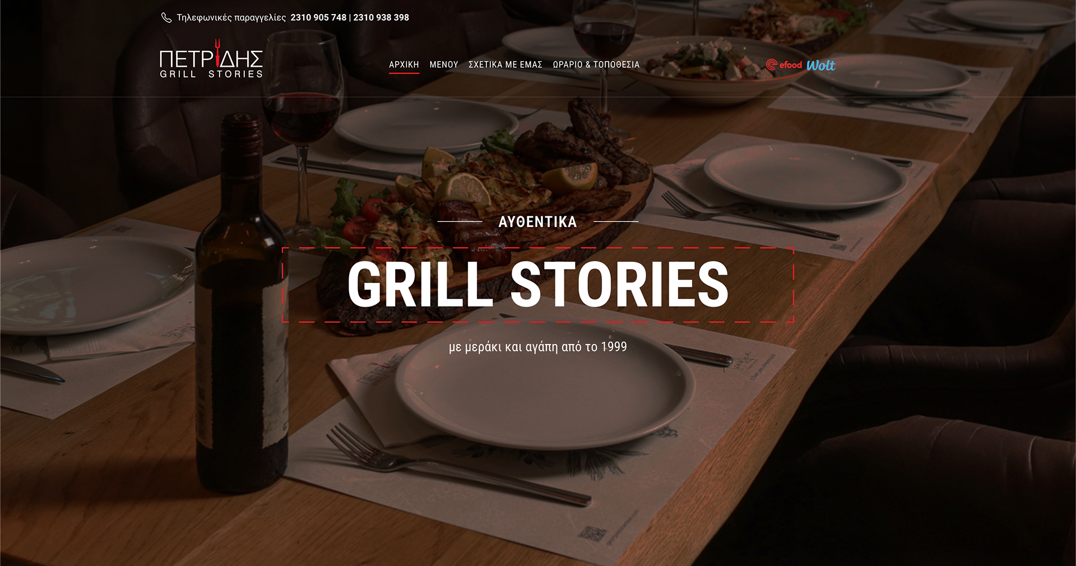The height and width of the screenshot is (566, 1076).
Task: Click the red fork in the logo
Action: (x=218, y=53)
